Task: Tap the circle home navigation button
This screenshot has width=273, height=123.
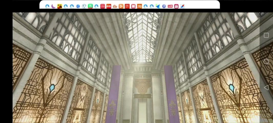Action: 266,61
